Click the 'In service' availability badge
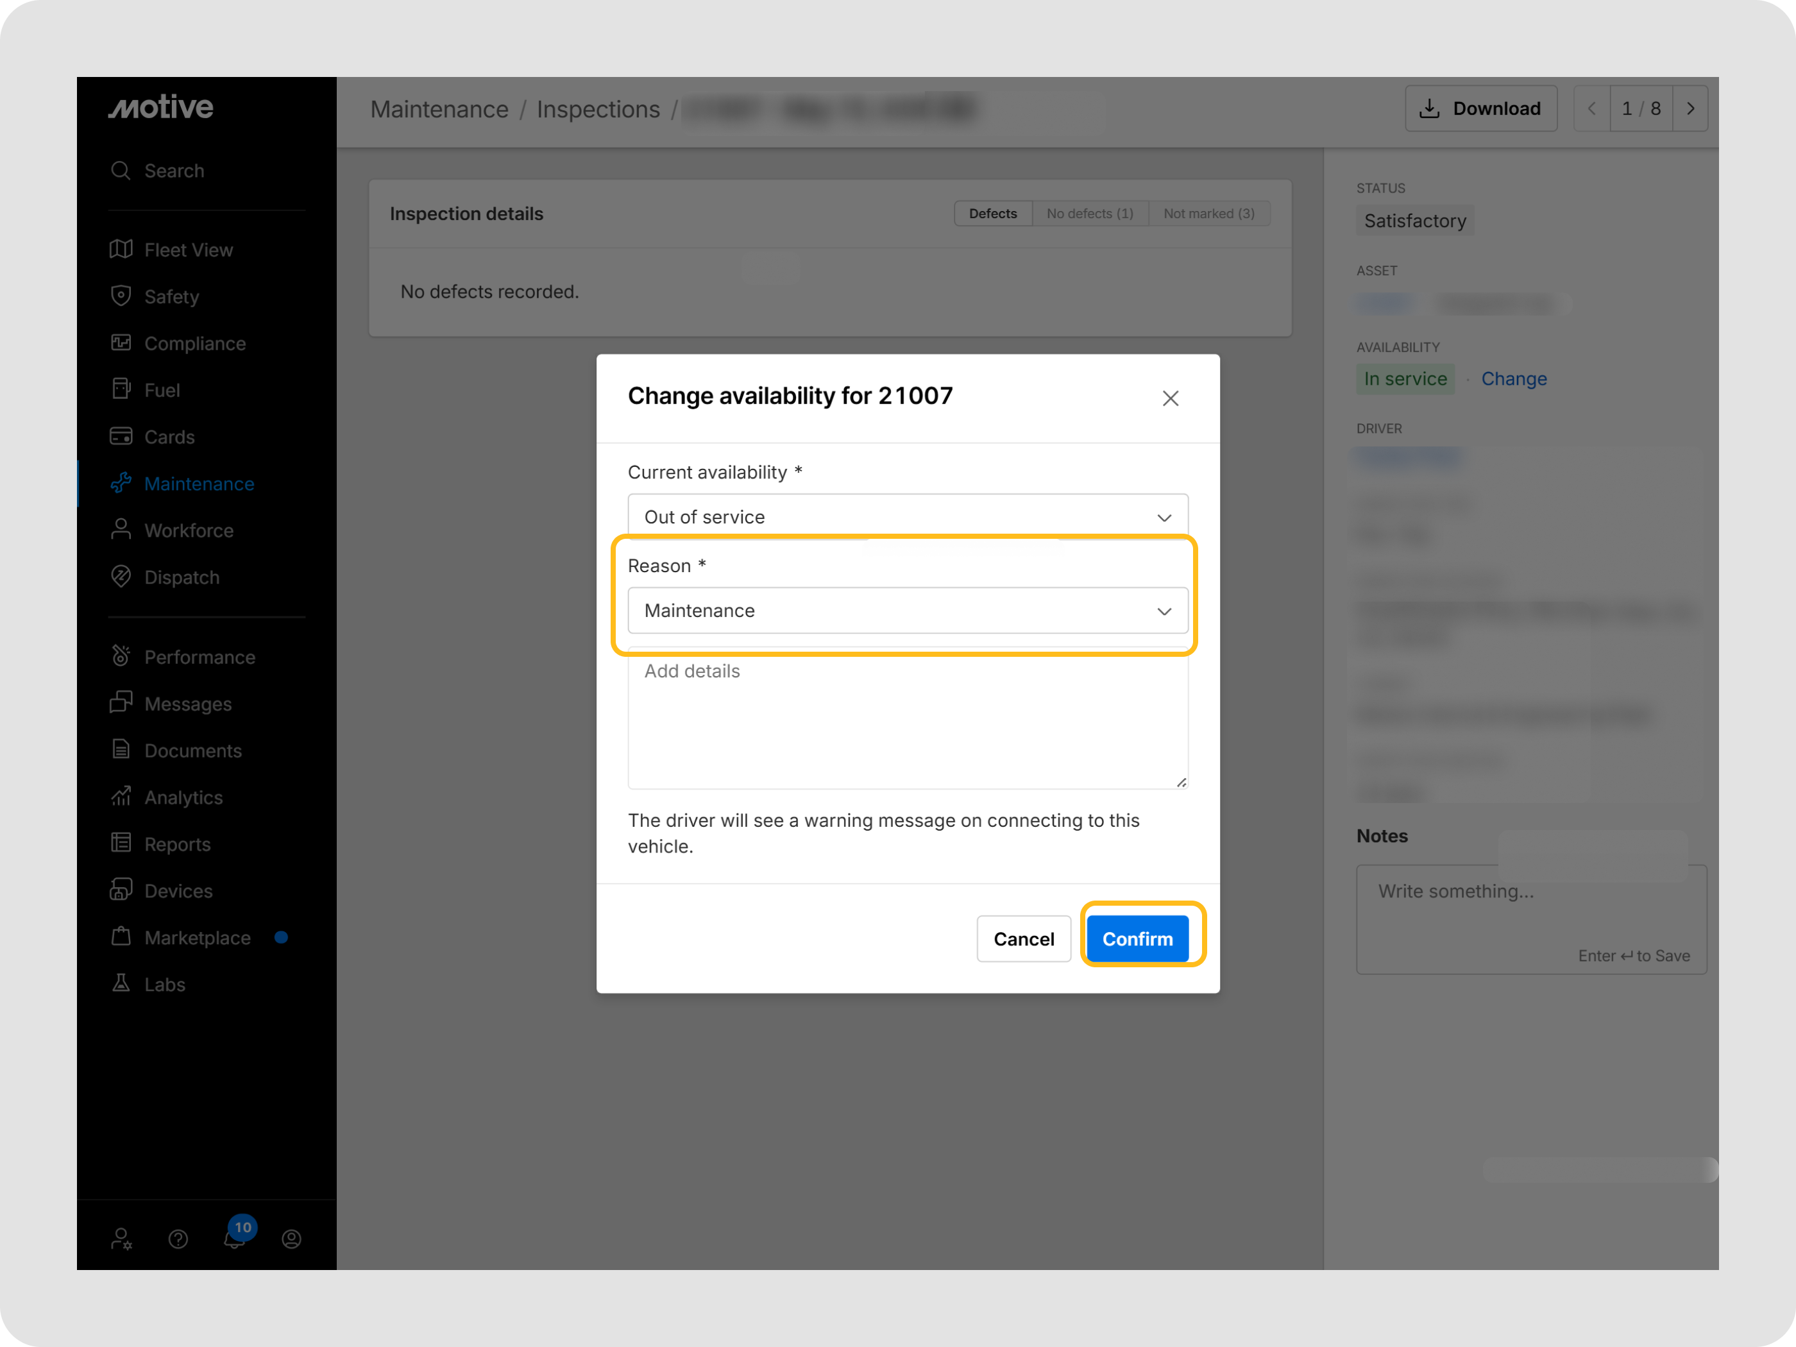 1405,379
